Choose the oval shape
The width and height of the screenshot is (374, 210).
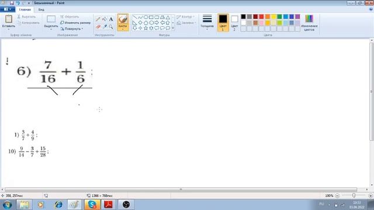(x=146, y=17)
